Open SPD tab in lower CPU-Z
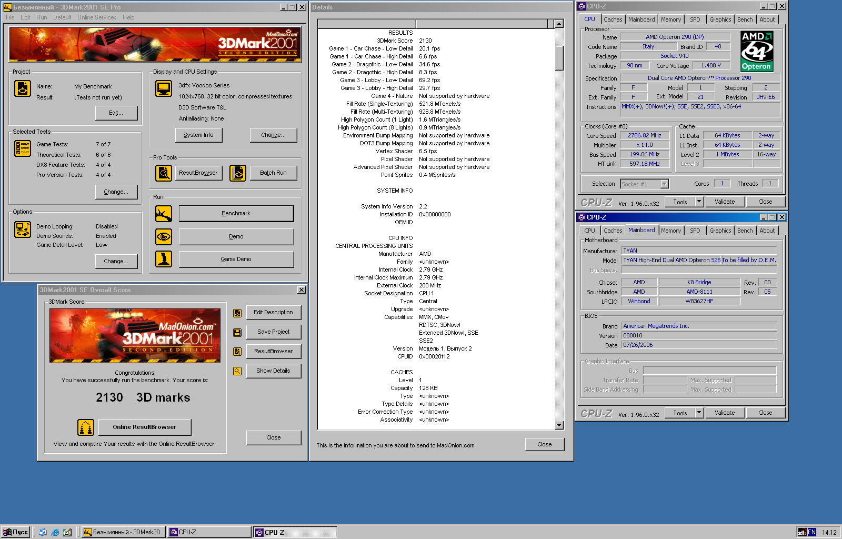The image size is (842, 539). pyautogui.click(x=695, y=231)
